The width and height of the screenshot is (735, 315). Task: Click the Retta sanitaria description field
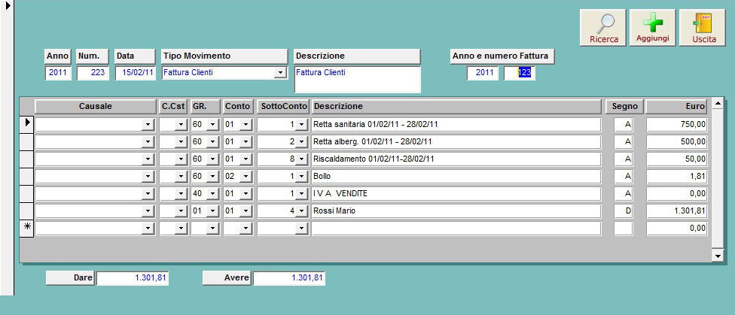point(456,125)
